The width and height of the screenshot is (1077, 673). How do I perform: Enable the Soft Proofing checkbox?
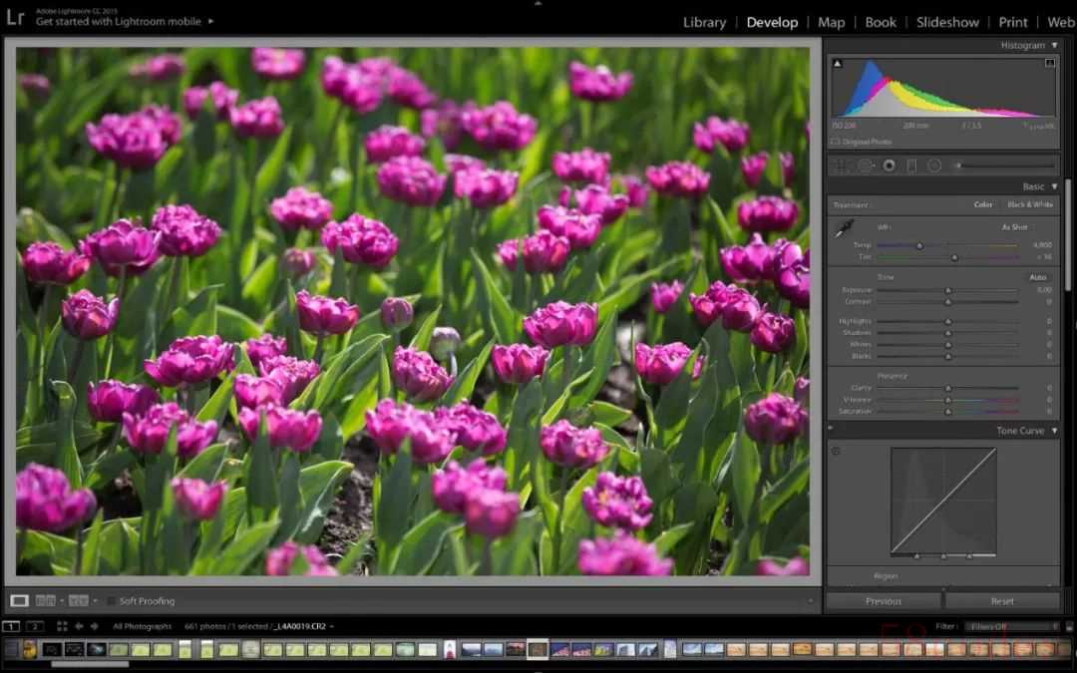click(112, 601)
